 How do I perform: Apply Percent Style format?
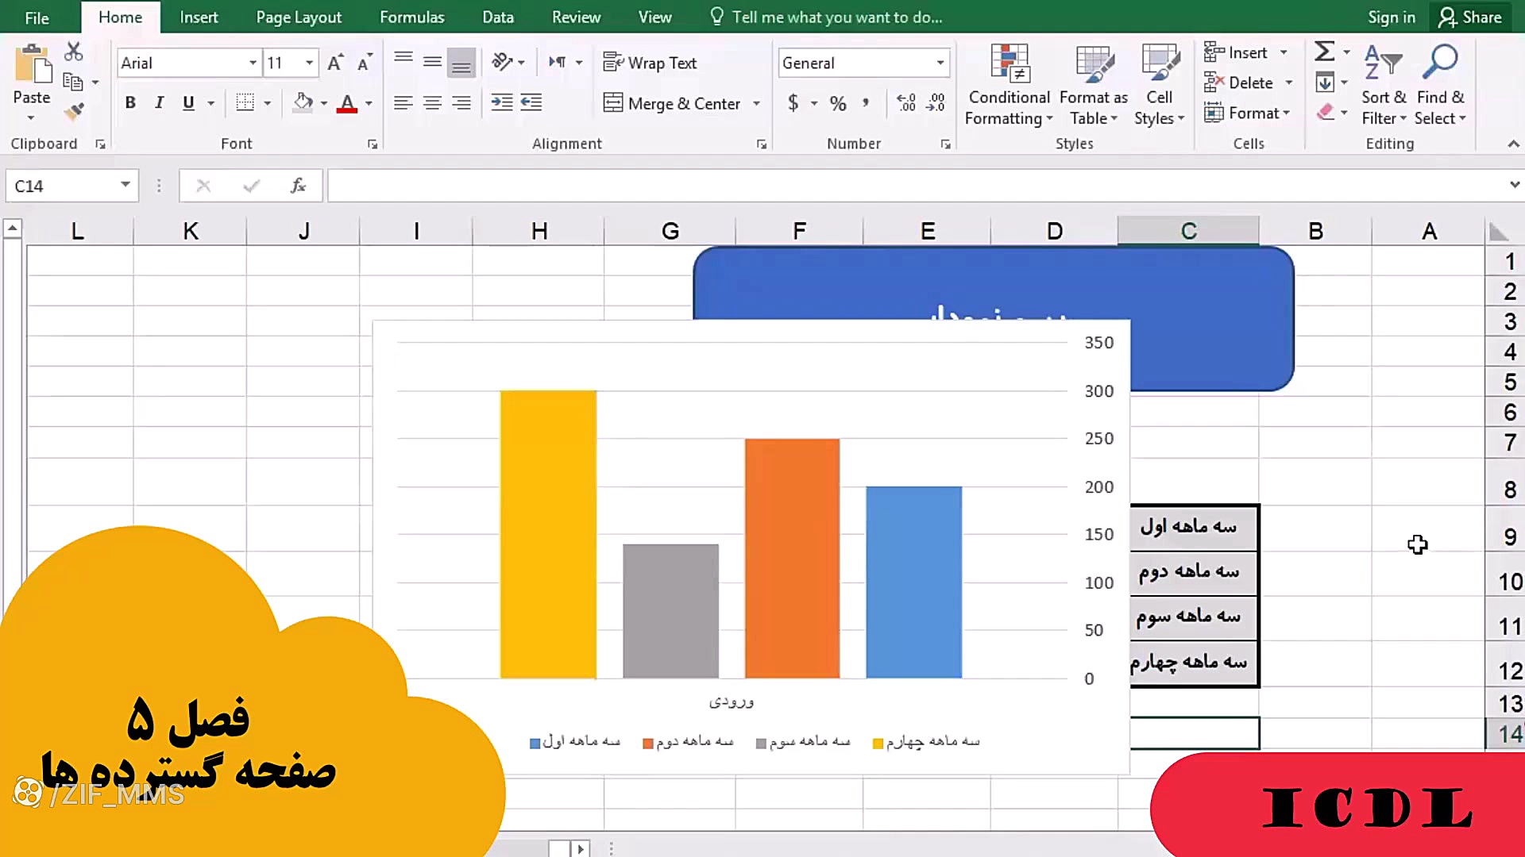tap(838, 103)
